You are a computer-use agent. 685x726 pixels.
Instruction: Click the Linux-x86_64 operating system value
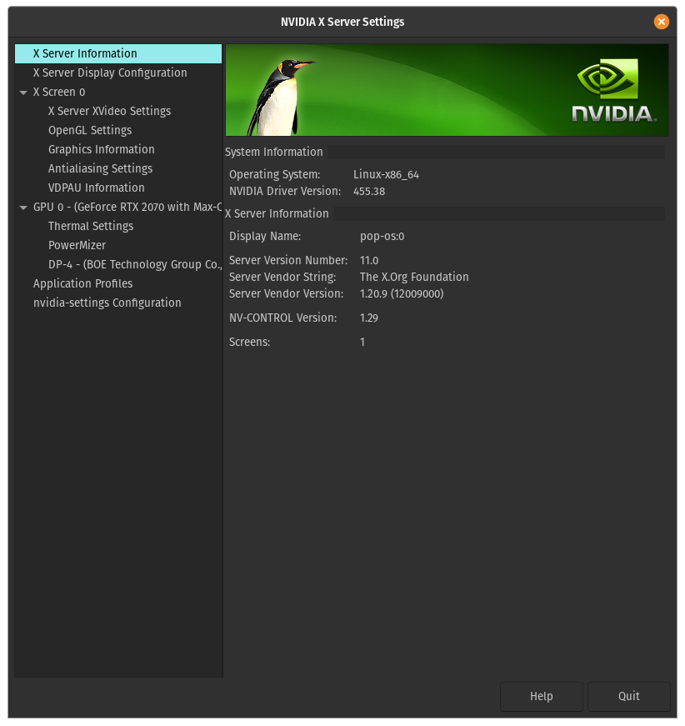tap(386, 175)
